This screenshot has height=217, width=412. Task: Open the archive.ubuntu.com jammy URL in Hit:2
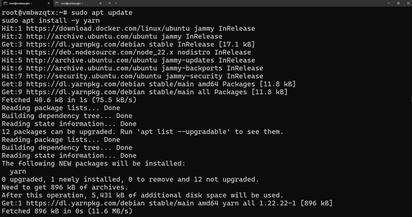click(91, 37)
